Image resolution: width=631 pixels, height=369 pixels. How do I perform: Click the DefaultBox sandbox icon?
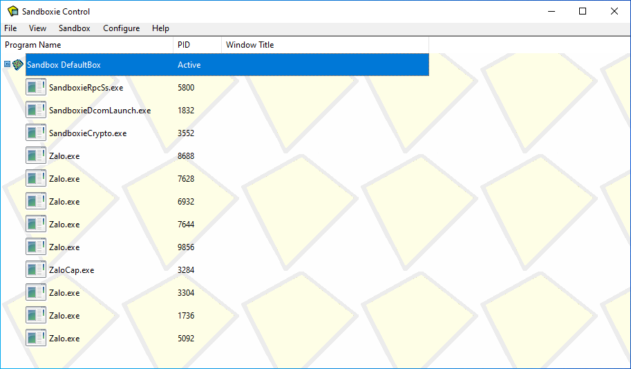coord(18,65)
